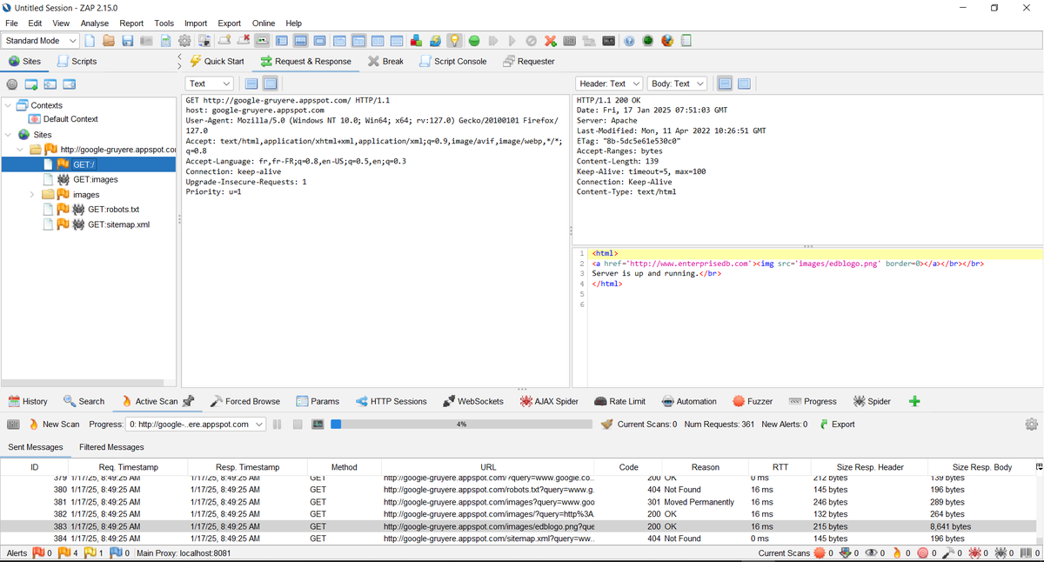Click the broom icon to clean completed scans

click(608, 425)
